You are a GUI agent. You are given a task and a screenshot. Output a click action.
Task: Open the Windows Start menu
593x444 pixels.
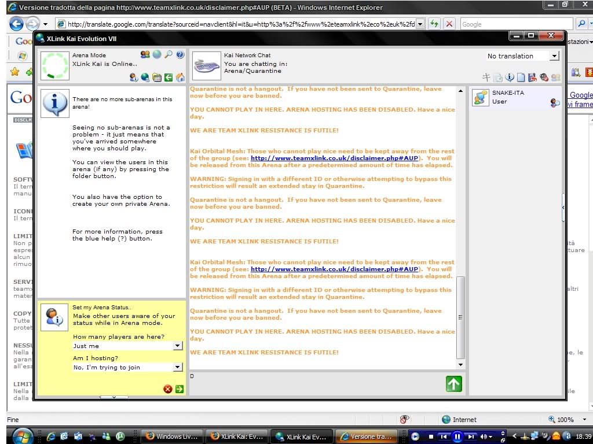click(x=23, y=436)
